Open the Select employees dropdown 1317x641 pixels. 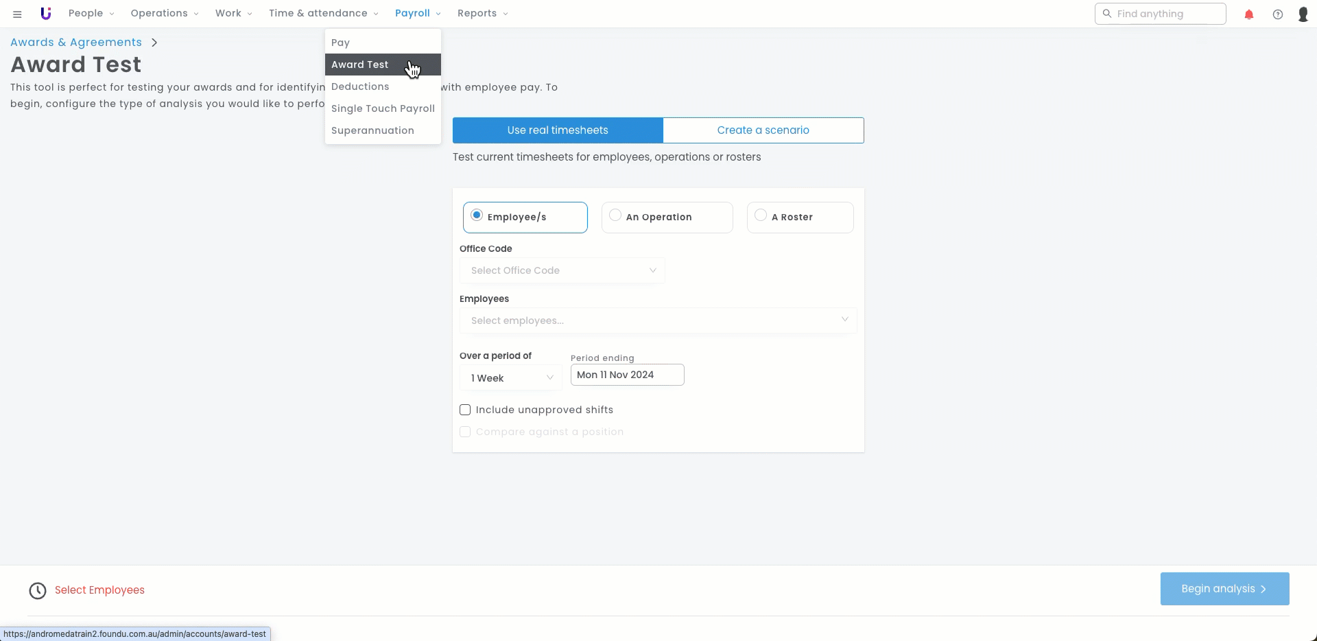[658, 320]
